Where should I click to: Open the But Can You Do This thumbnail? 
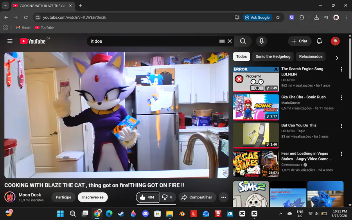point(256,135)
